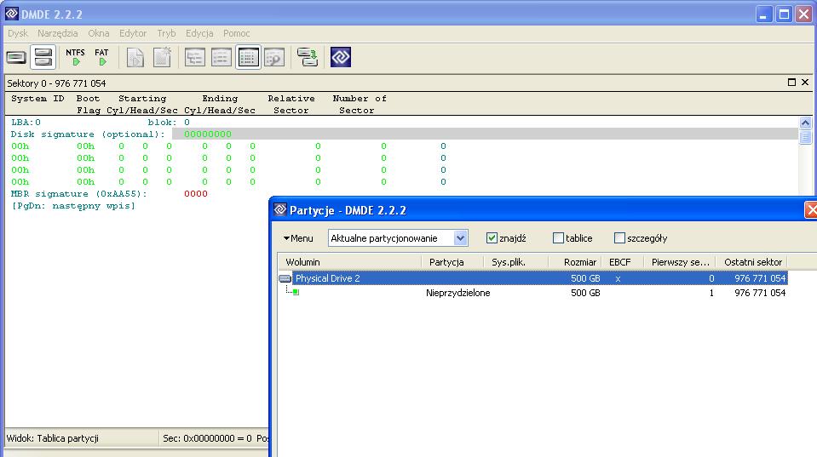Sort by the Sys.plik. column header

(x=515, y=262)
